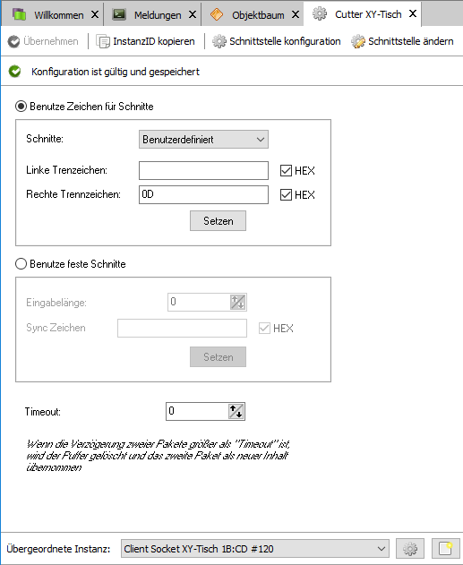The height and width of the screenshot is (565, 463).
Task: Click the InstanzID kopieren icon
Action: [103, 41]
